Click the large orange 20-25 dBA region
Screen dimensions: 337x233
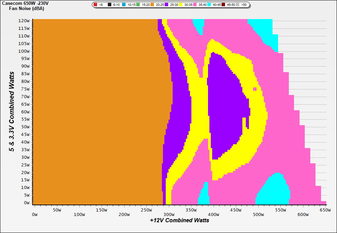click(97, 111)
